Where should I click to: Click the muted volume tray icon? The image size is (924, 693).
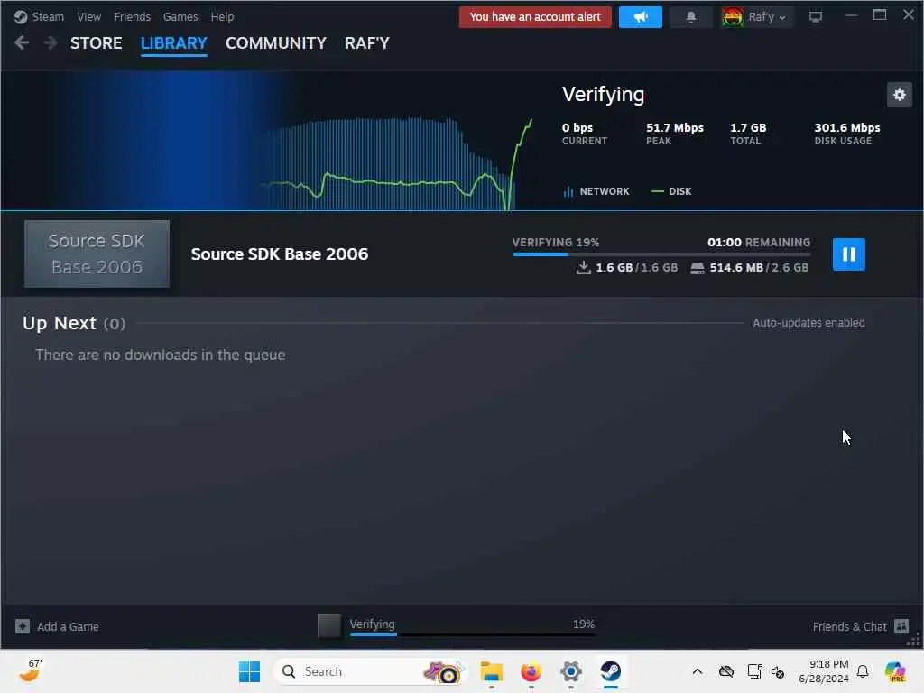tap(777, 672)
